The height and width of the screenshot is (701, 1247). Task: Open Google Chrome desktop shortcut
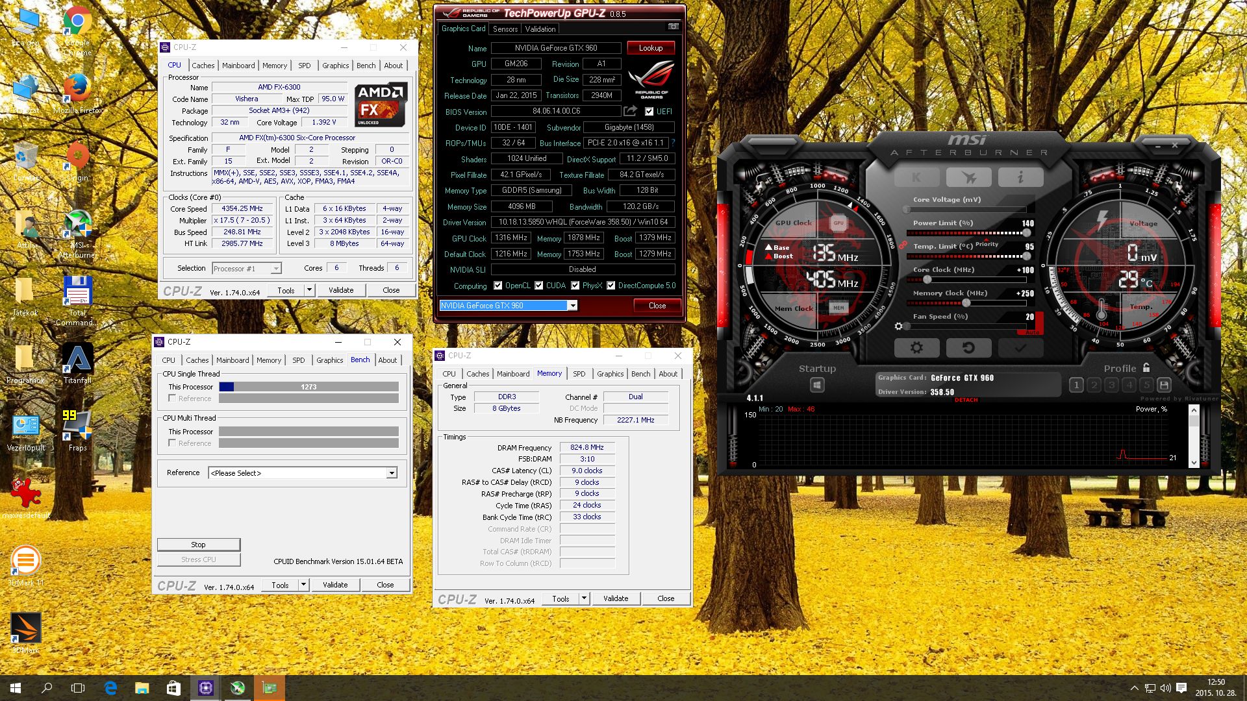click(x=77, y=31)
